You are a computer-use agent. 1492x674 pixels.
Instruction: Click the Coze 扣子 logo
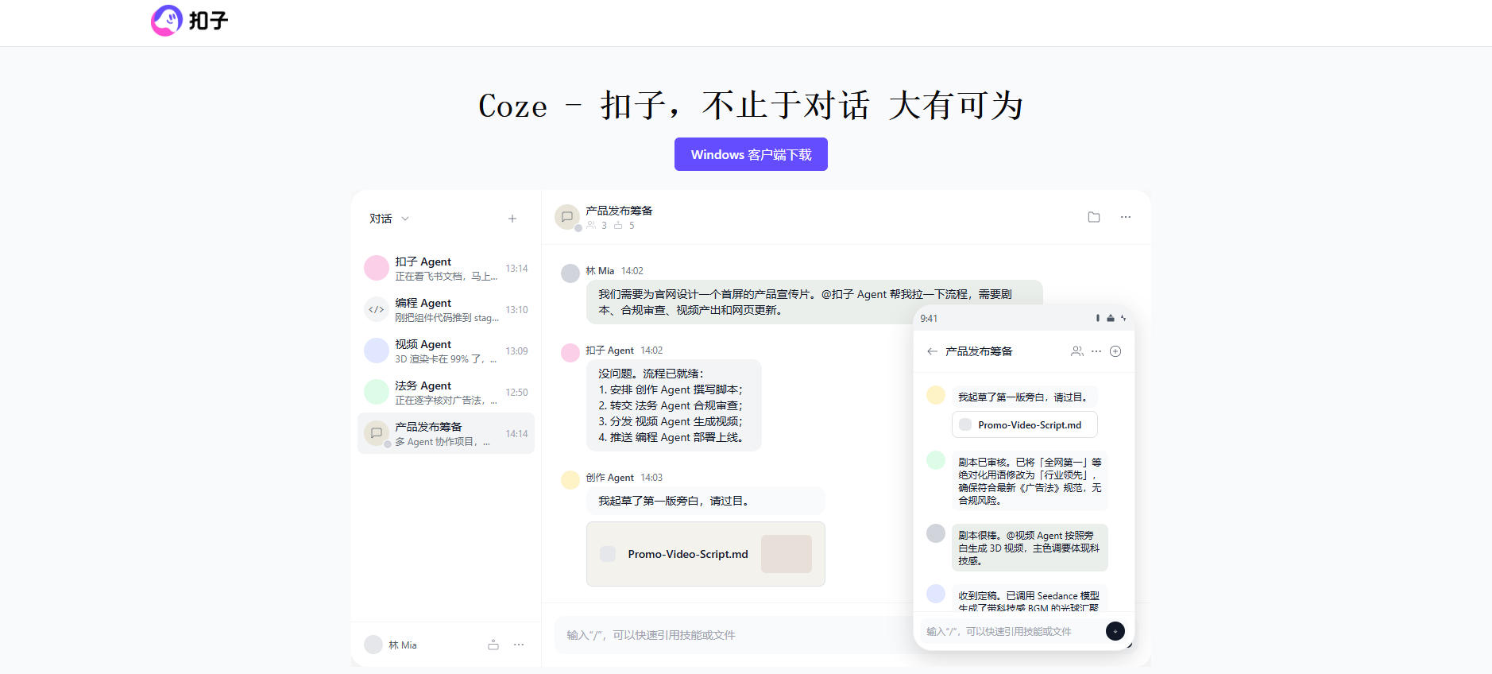(189, 20)
